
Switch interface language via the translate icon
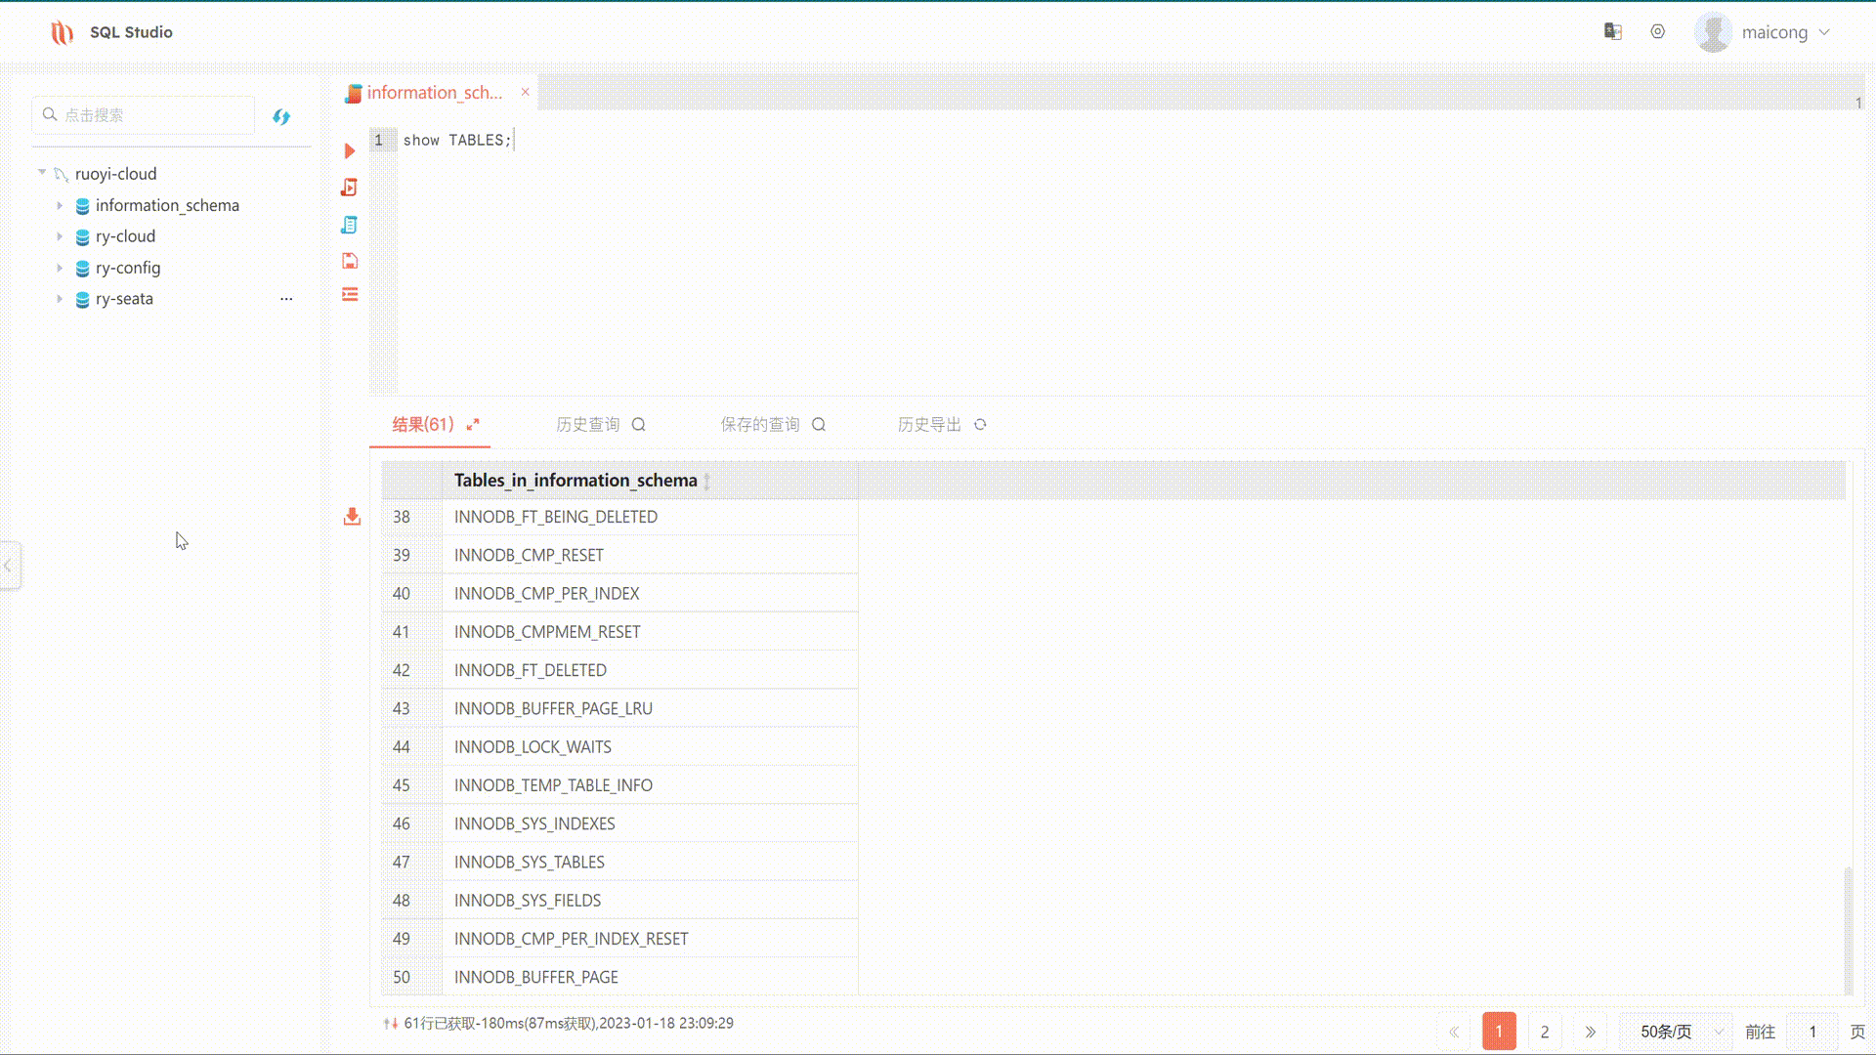tap(1612, 32)
